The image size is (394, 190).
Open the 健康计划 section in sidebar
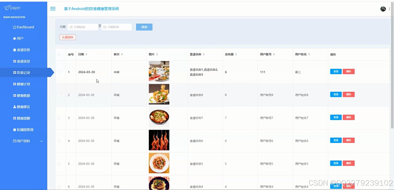[x=24, y=84]
